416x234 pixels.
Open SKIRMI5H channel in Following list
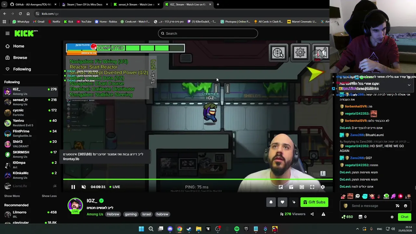point(30,154)
